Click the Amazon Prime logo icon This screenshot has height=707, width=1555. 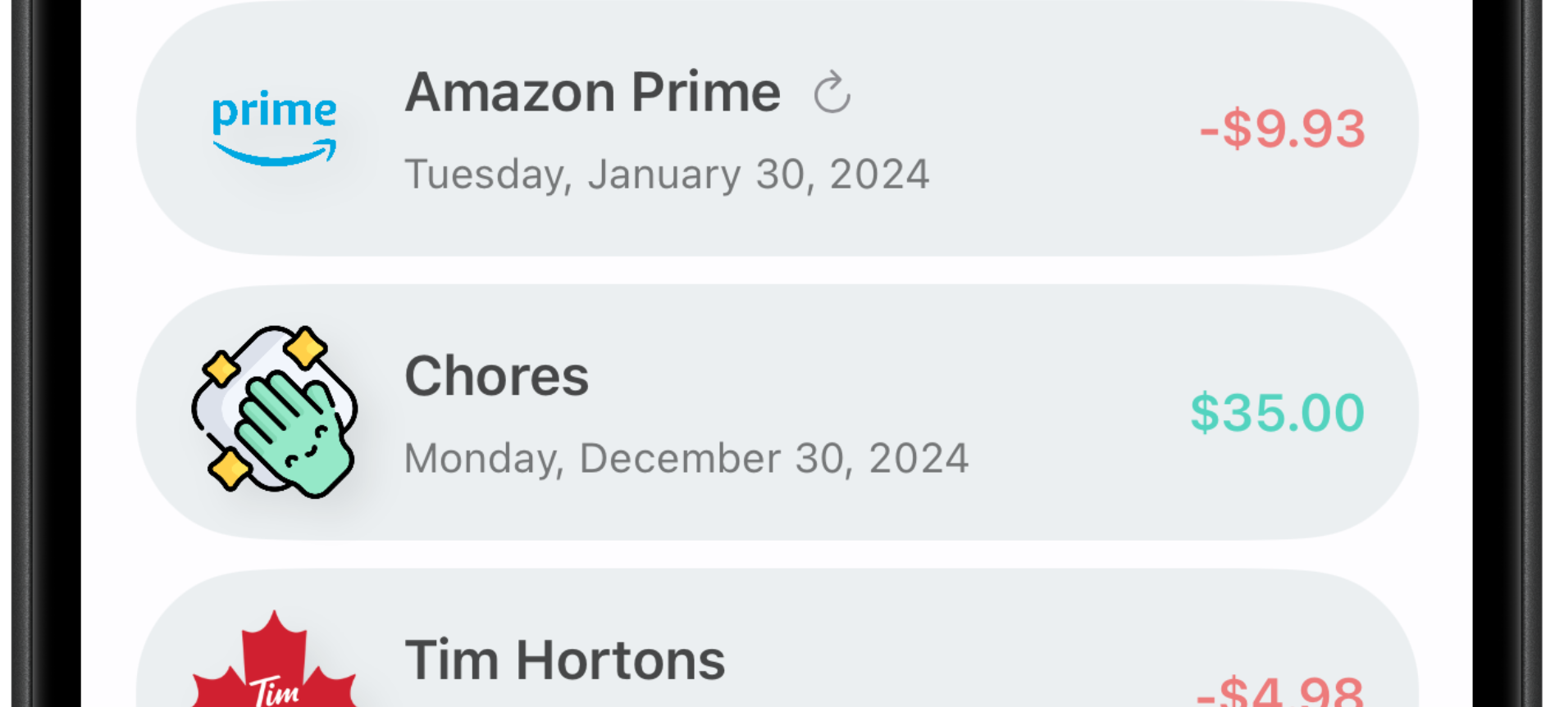[x=274, y=129]
